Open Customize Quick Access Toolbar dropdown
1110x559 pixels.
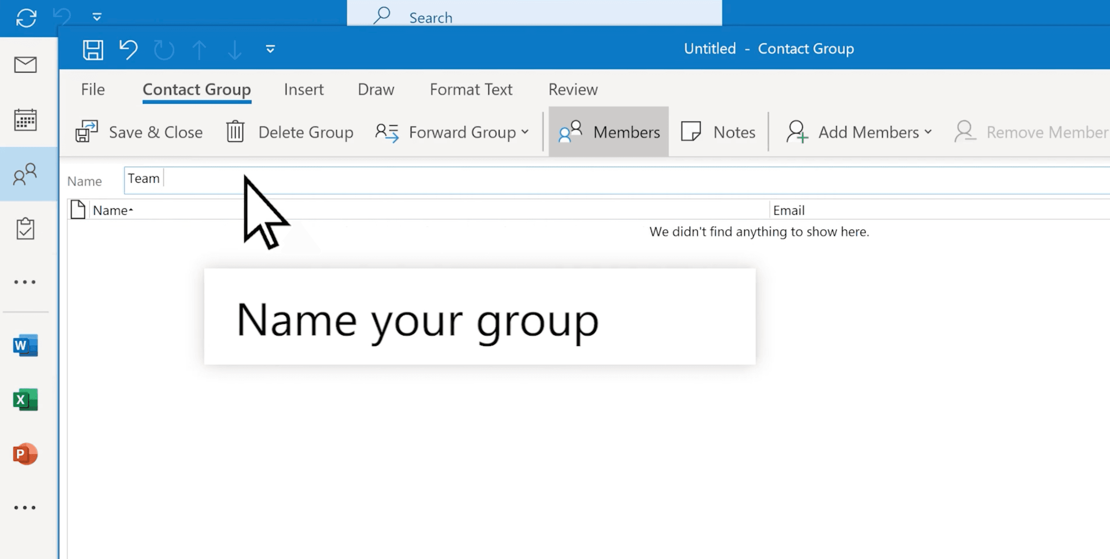click(x=270, y=49)
